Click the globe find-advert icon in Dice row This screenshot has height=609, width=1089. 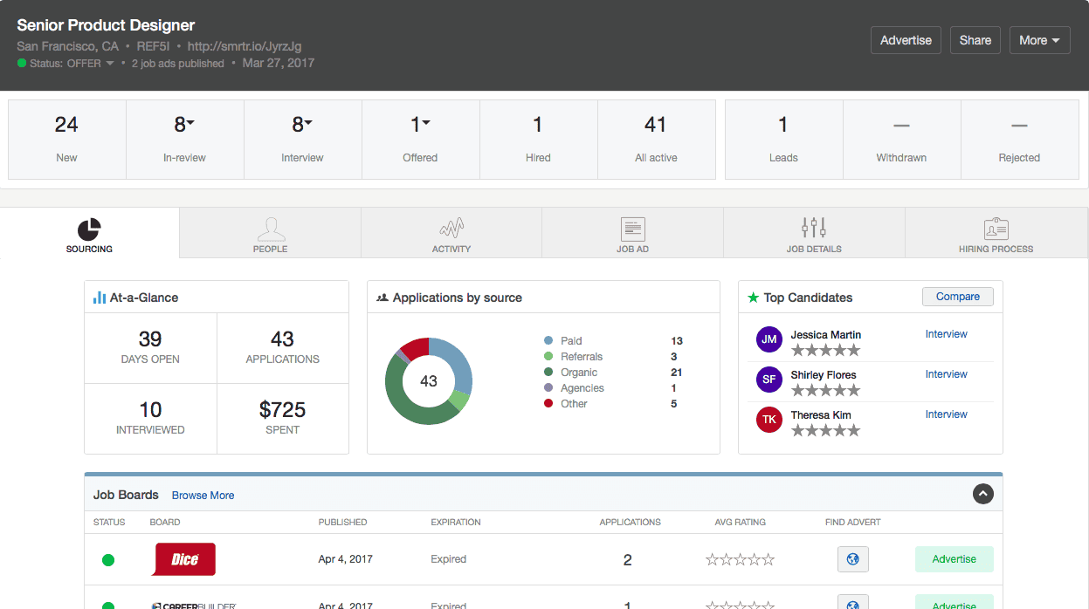coord(852,558)
